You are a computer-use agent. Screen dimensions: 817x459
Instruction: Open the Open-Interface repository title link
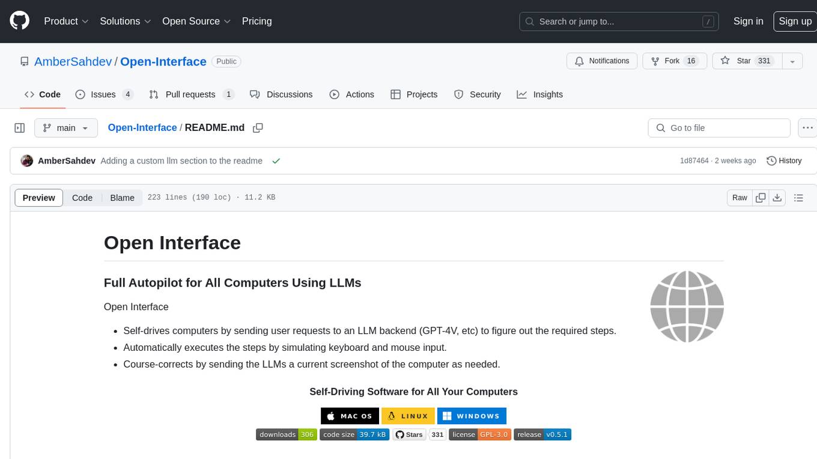[163, 61]
